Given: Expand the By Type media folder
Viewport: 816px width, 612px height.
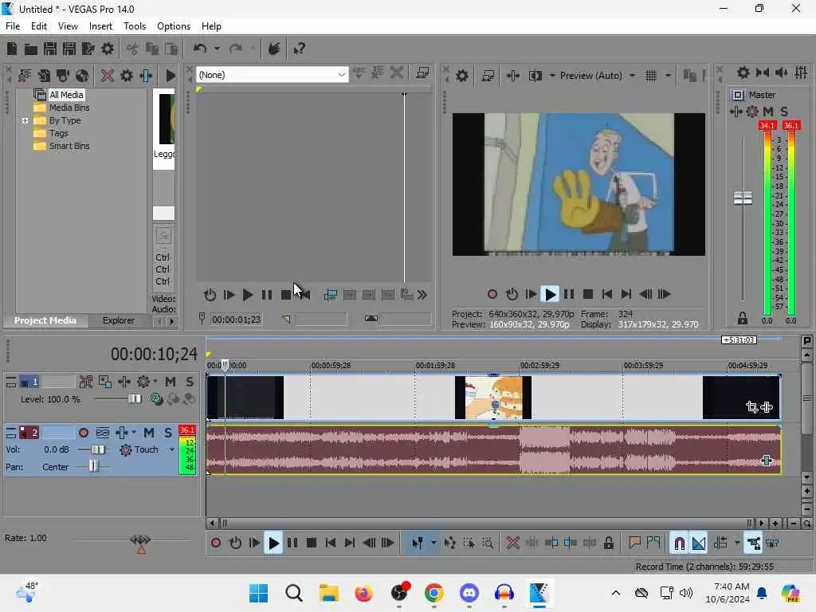Looking at the screenshot, I should [25, 121].
